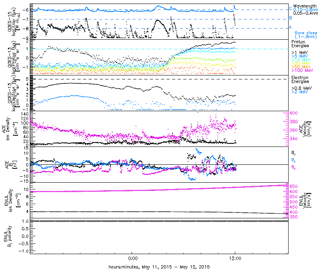Select the ">50 MeV" proton legend entry
Viewport: 318px width, 270px height.
pyautogui.click(x=301, y=67)
